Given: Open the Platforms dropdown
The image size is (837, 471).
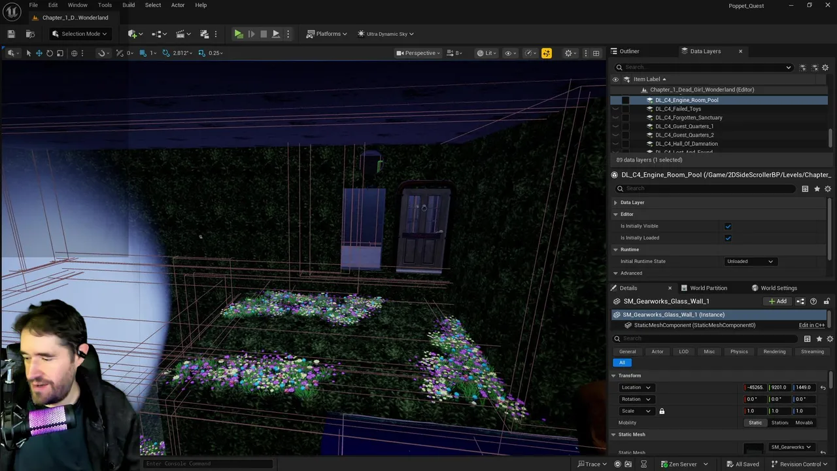Looking at the screenshot, I should (x=326, y=34).
